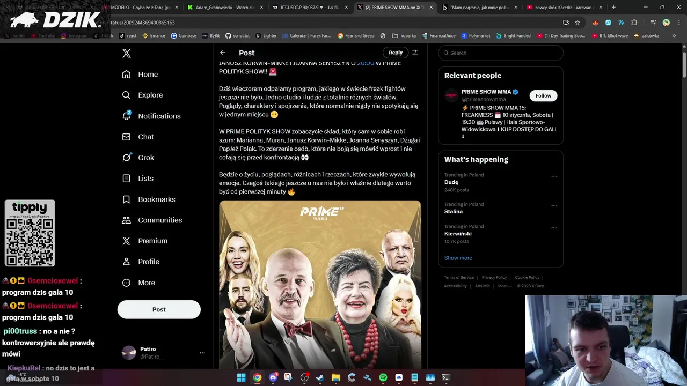
Task: Open the Polymarket bookmark
Action: tap(476, 36)
